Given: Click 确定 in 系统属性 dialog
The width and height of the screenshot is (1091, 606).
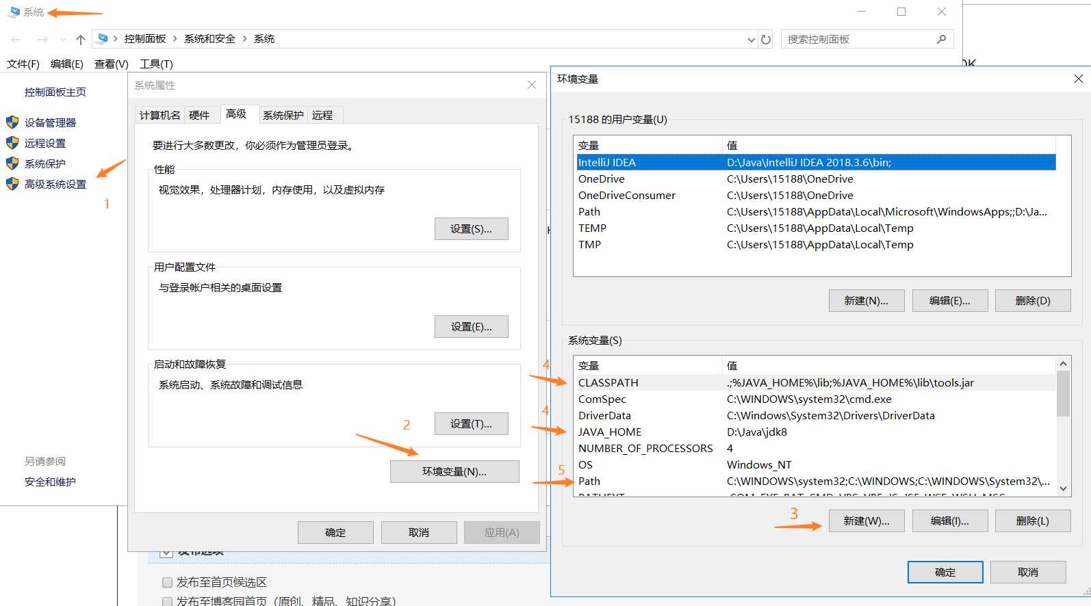Looking at the screenshot, I should [335, 533].
